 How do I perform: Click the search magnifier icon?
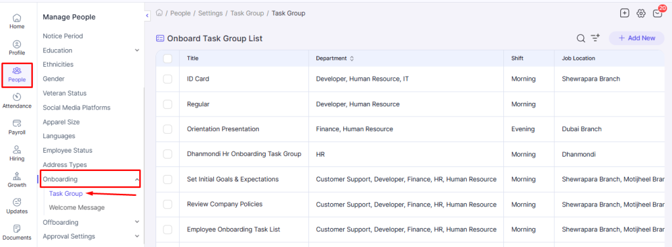580,39
